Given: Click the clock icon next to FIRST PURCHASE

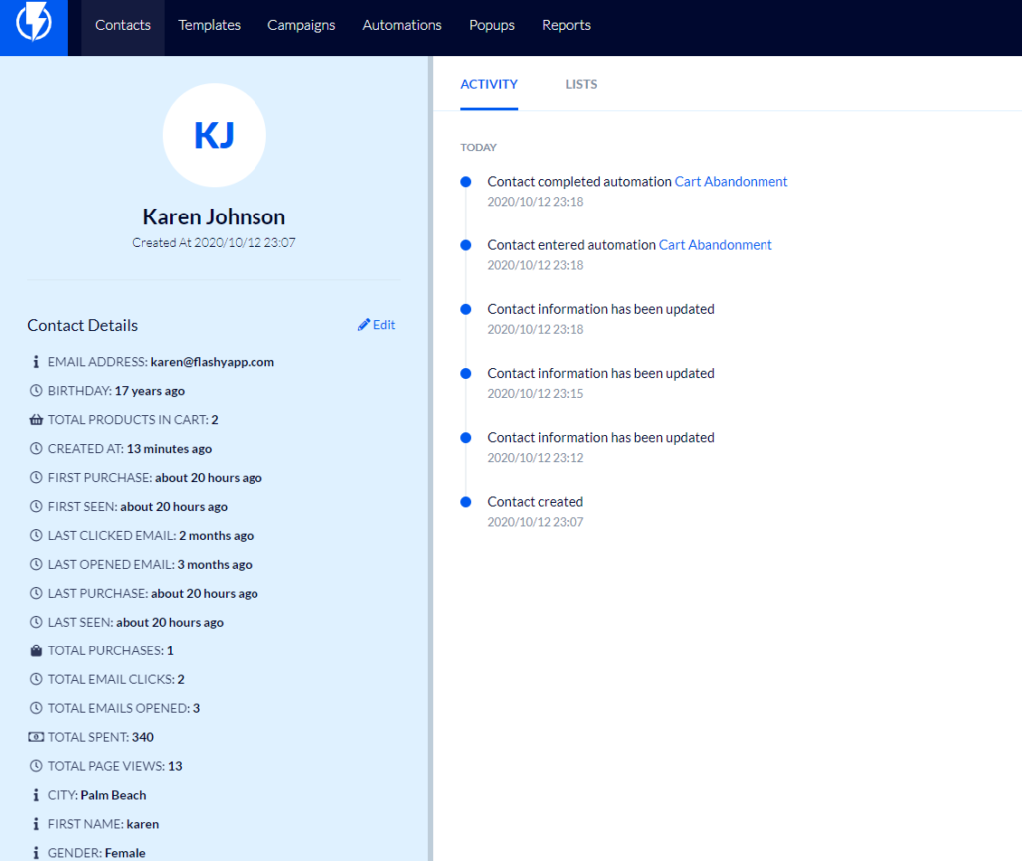Looking at the screenshot, I should click(x=36, y=477).
